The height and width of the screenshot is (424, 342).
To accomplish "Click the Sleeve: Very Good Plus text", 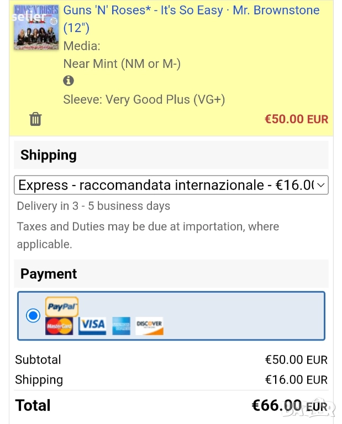I will pyautogui.click(x=144, y=99).
